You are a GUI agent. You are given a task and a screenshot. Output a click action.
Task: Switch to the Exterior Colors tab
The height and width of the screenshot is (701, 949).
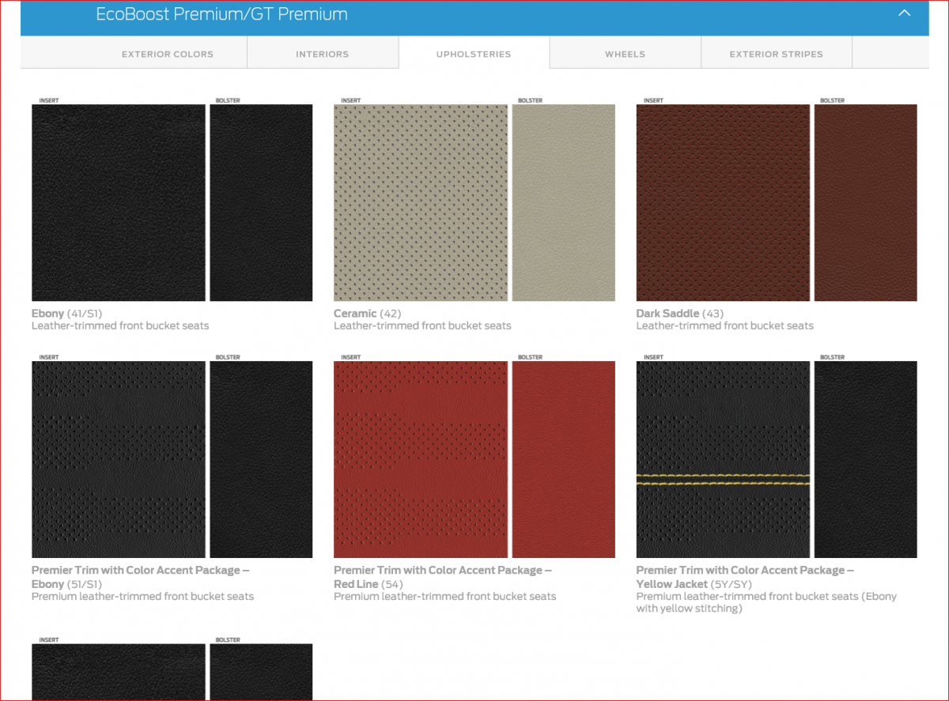pyautogui.click(x=168, y=54)
